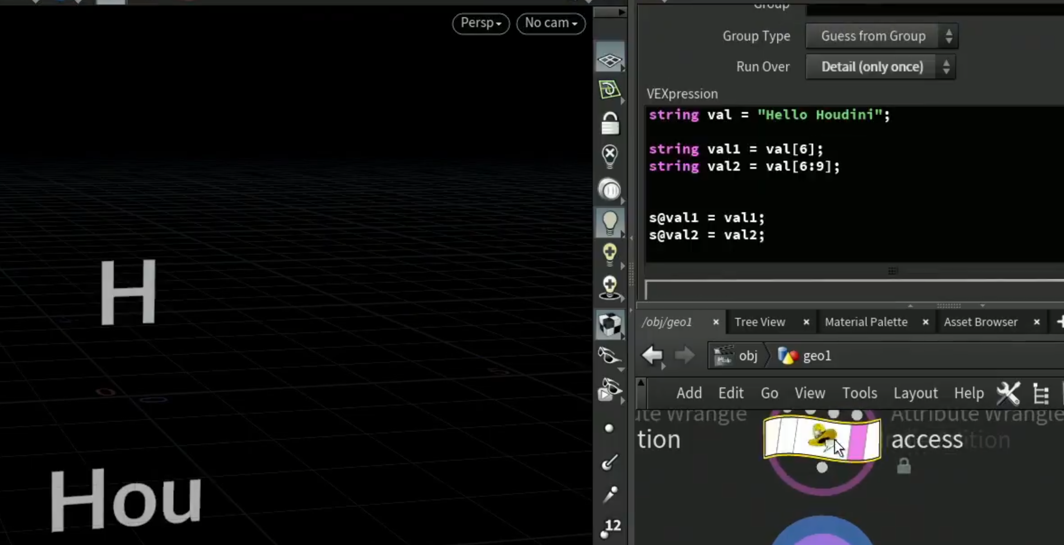1064x545 pixels.
Task: Click the wrench and screwdriver tools icon
Action: [x=1008, y=393]
